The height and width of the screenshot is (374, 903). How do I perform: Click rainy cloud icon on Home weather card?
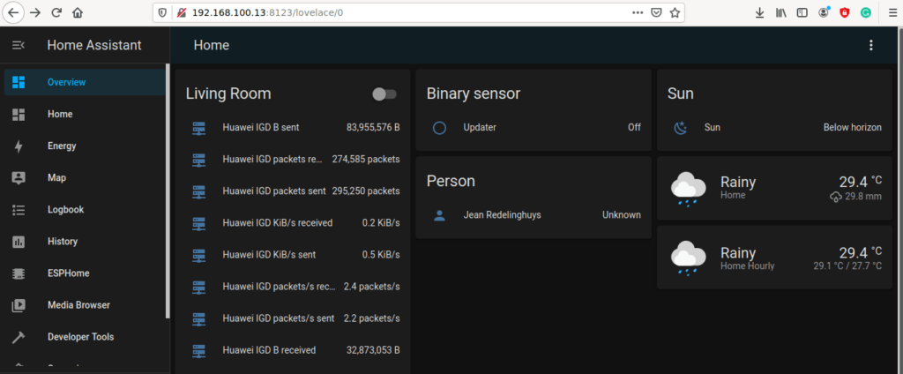688,188
